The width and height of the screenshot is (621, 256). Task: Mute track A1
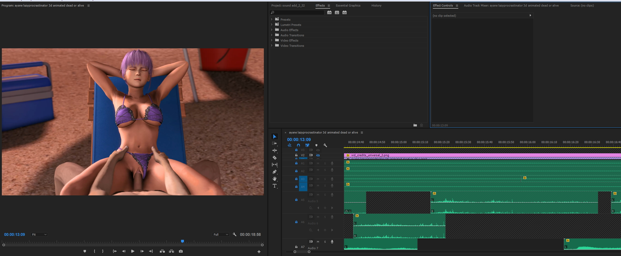tap(318, 163)
